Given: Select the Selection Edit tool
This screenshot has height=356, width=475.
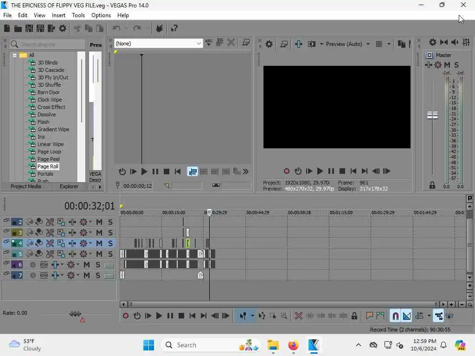Looking at the screenshot, I should (x=273, y=316).
